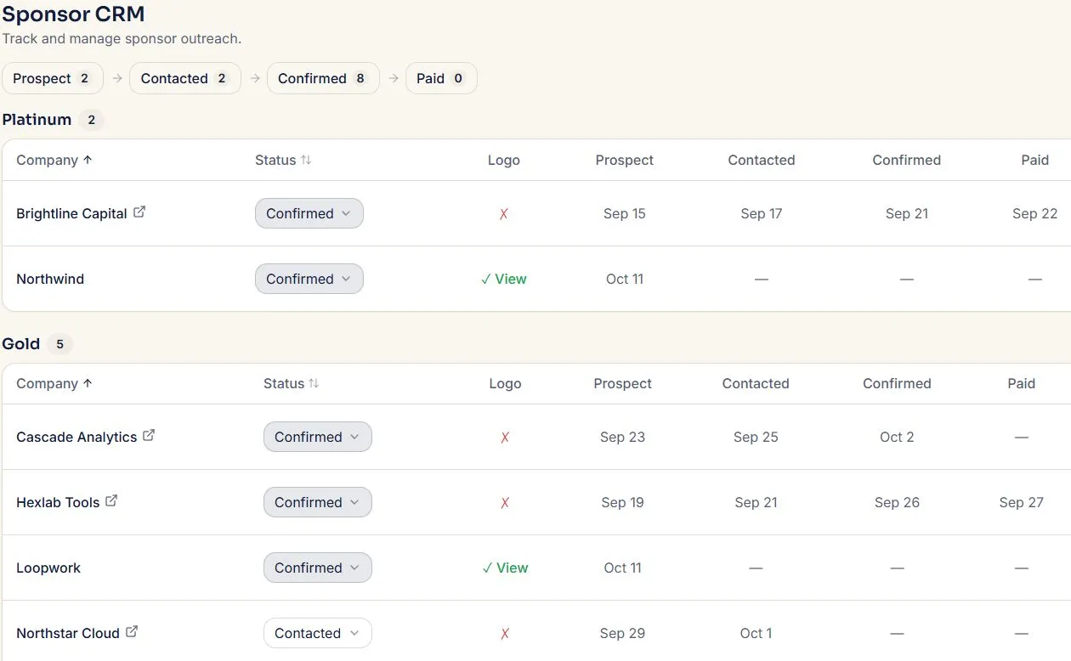Click missing logo X for Cascade Analytics
This screenshot has width=1071, height=661.
pyautogui.click(x=505, y=438)
